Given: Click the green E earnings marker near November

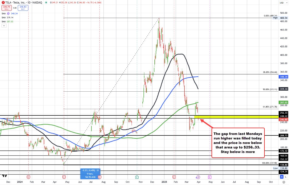Looking at the screenshot, I should point(137,177).
